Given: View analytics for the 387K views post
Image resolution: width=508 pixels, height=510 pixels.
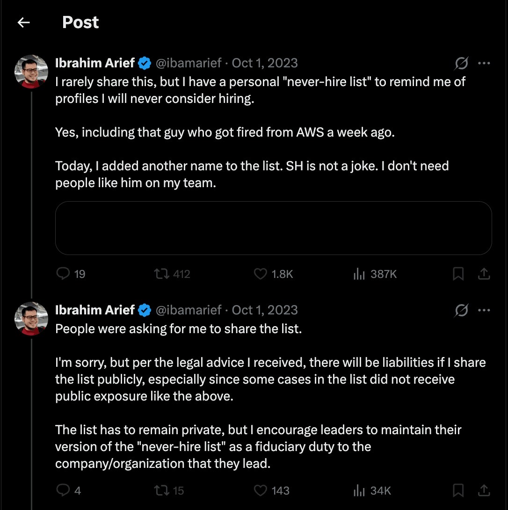Looking at the screenshot, I should [x=375, y=274].
